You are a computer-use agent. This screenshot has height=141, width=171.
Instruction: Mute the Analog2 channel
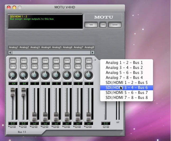24,66
